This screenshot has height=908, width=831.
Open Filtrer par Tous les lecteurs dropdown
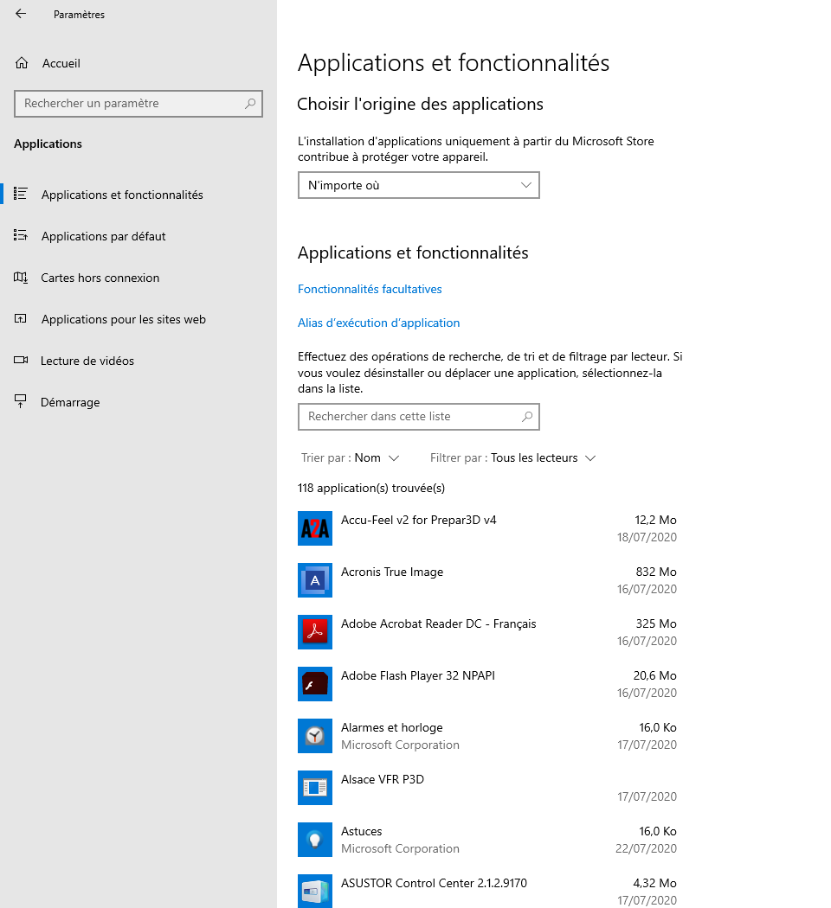[512, 458]
